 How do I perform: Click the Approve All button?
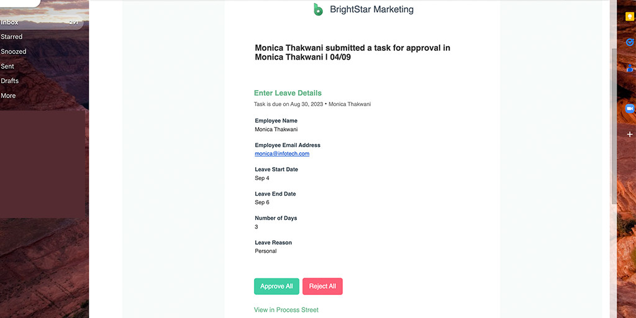click(x=276, y=286)
